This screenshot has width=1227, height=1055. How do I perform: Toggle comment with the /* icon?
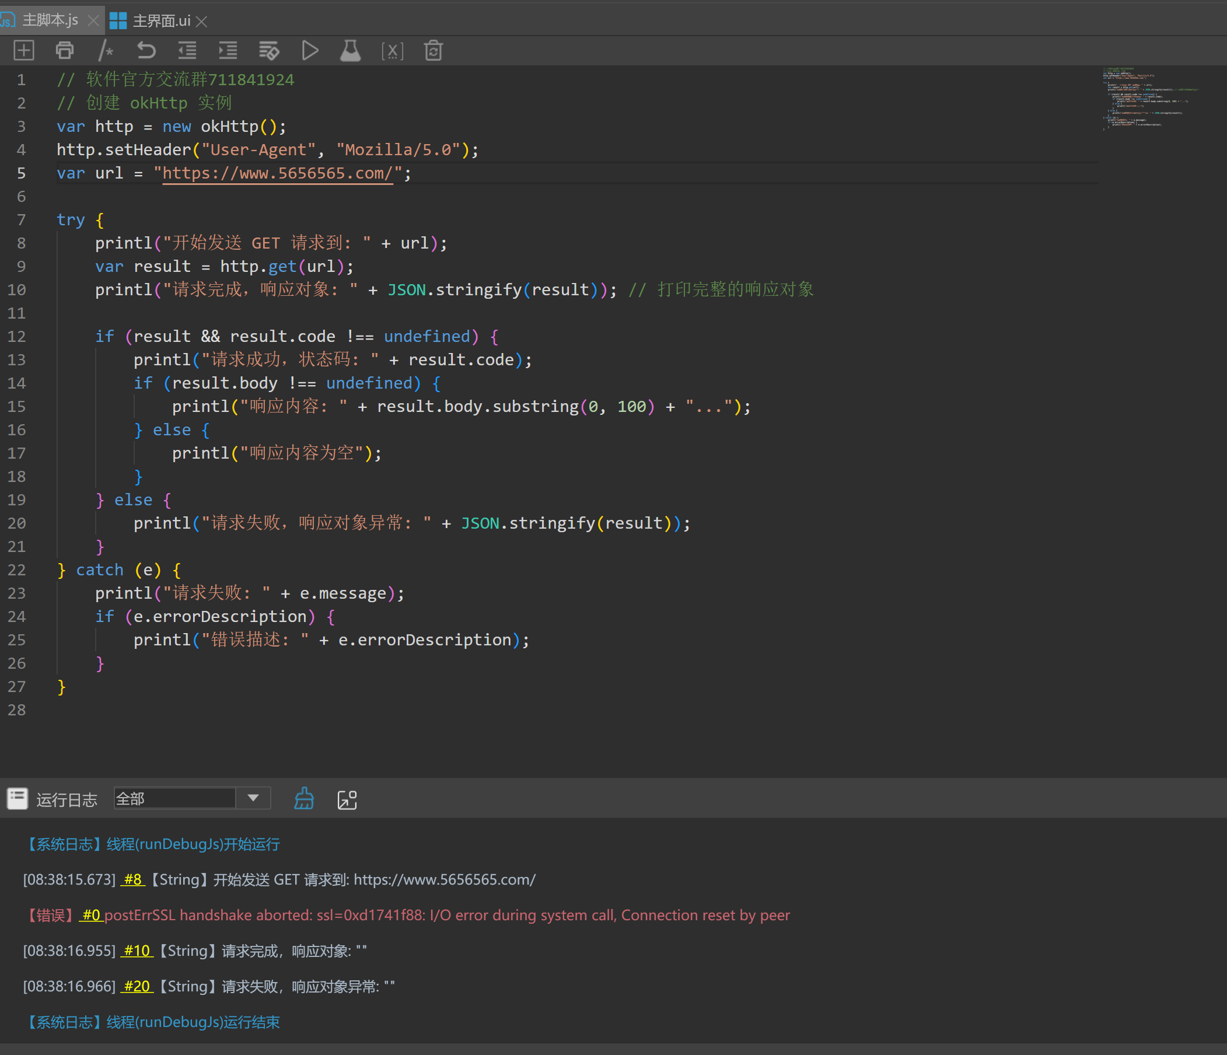(x=106, y=50)
